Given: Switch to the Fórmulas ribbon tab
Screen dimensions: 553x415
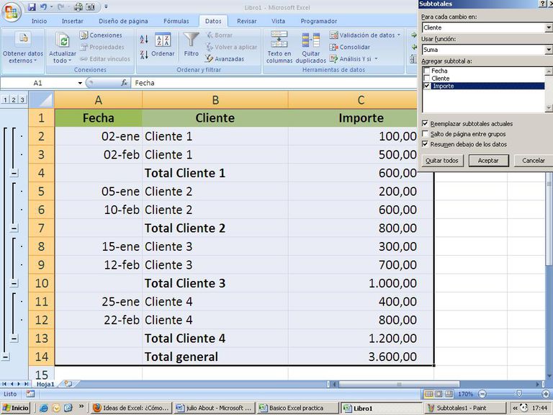Looking at the screenshot, I should click(x=176, y=21).
